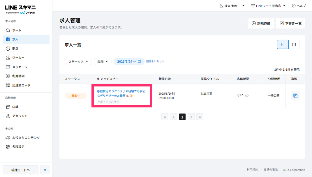Expand 職種 filter dropdown
Image resolution: width=312 pixels, height=177 pixels.
(103, 61)
